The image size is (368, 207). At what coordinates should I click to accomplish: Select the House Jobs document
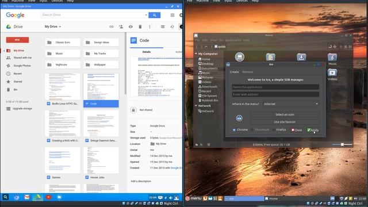pos(101,164)
